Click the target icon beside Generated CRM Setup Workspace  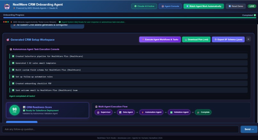coord(8,40)
